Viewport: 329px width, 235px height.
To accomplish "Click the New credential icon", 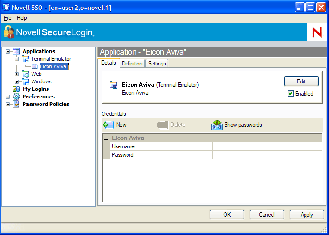I will click(108, 125).
